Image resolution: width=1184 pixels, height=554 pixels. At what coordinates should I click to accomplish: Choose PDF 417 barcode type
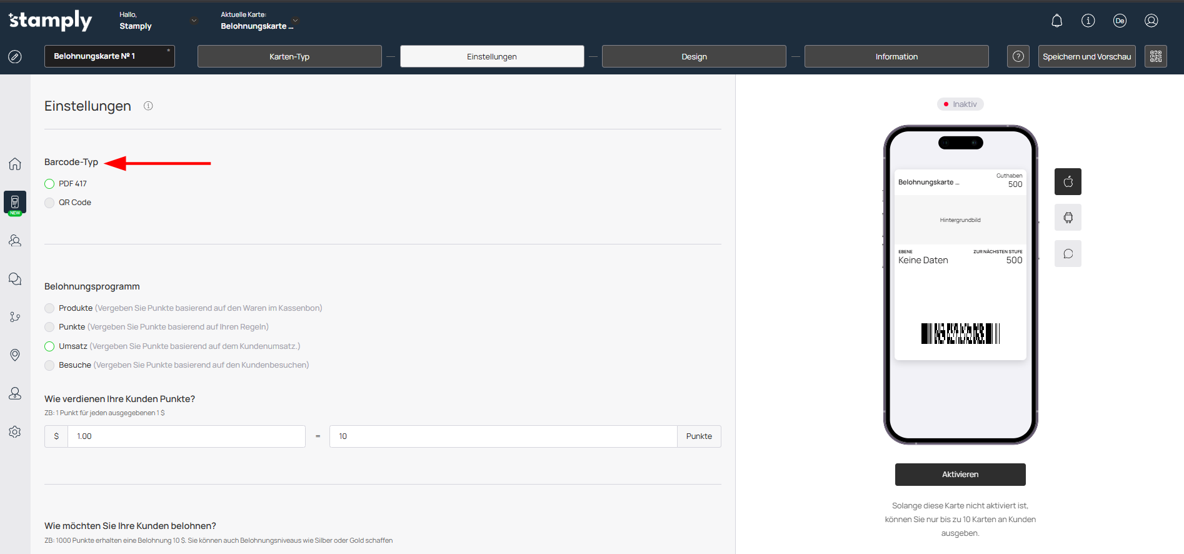point(50,184)
